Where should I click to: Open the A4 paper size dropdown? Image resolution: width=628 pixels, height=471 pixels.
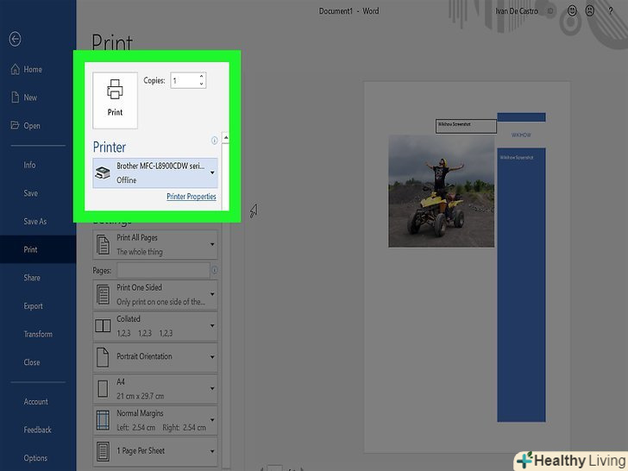pos(212,388)
